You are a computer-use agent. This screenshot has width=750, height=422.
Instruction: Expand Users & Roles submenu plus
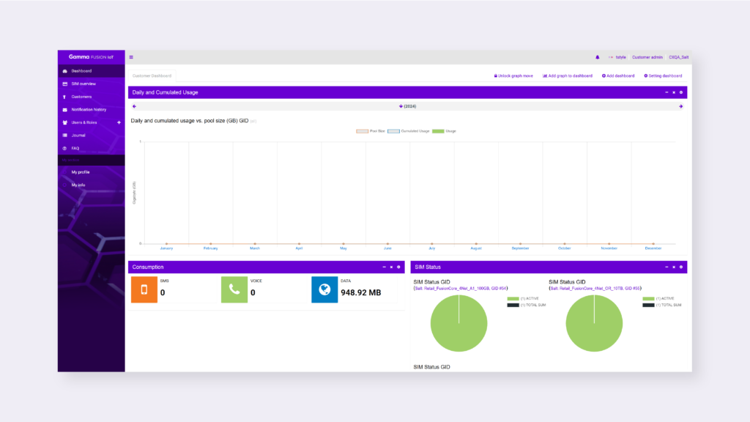[x=119, y=122]
